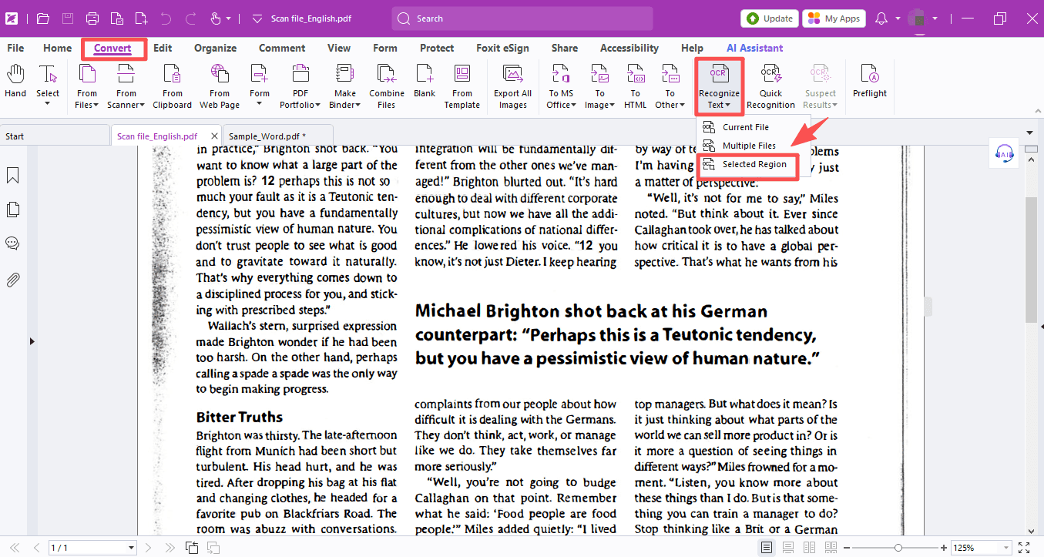
Task: Adjust the zoom slider handle
Action: point(898,548)
